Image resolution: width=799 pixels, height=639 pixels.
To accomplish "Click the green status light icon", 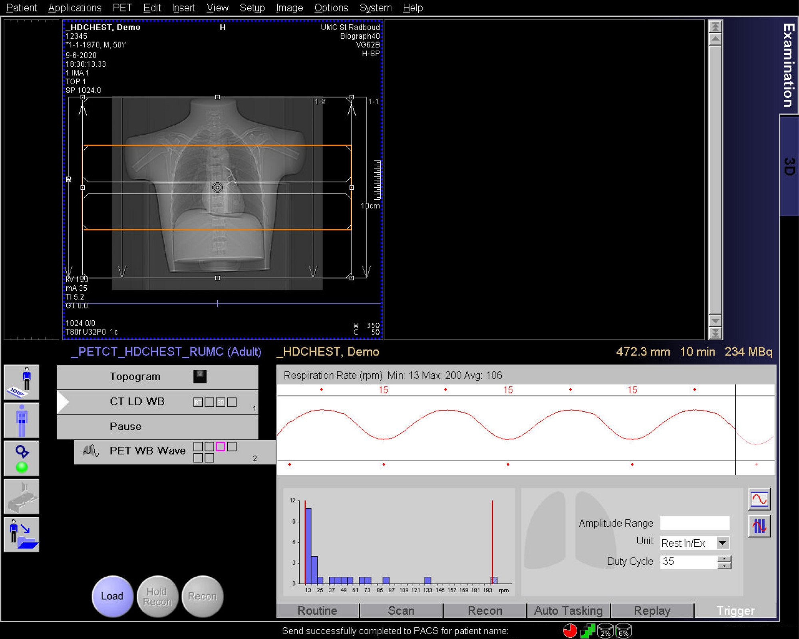I will tap(22, 466).
